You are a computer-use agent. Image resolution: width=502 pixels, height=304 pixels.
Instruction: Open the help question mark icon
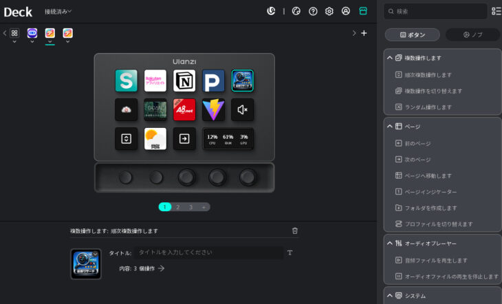click(313, 12)
